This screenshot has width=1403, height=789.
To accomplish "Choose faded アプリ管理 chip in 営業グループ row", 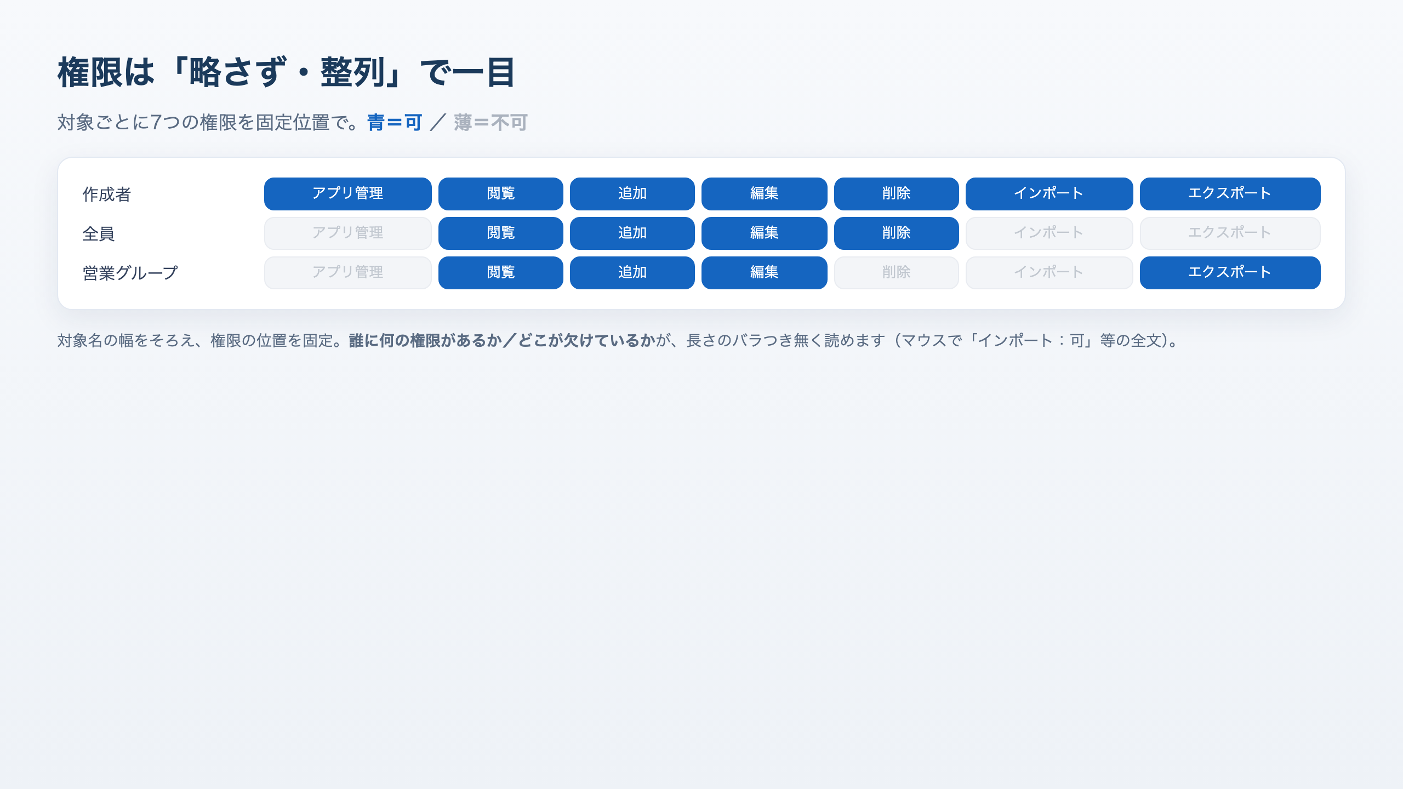I will pyautogui.click(x=347, y=272).
